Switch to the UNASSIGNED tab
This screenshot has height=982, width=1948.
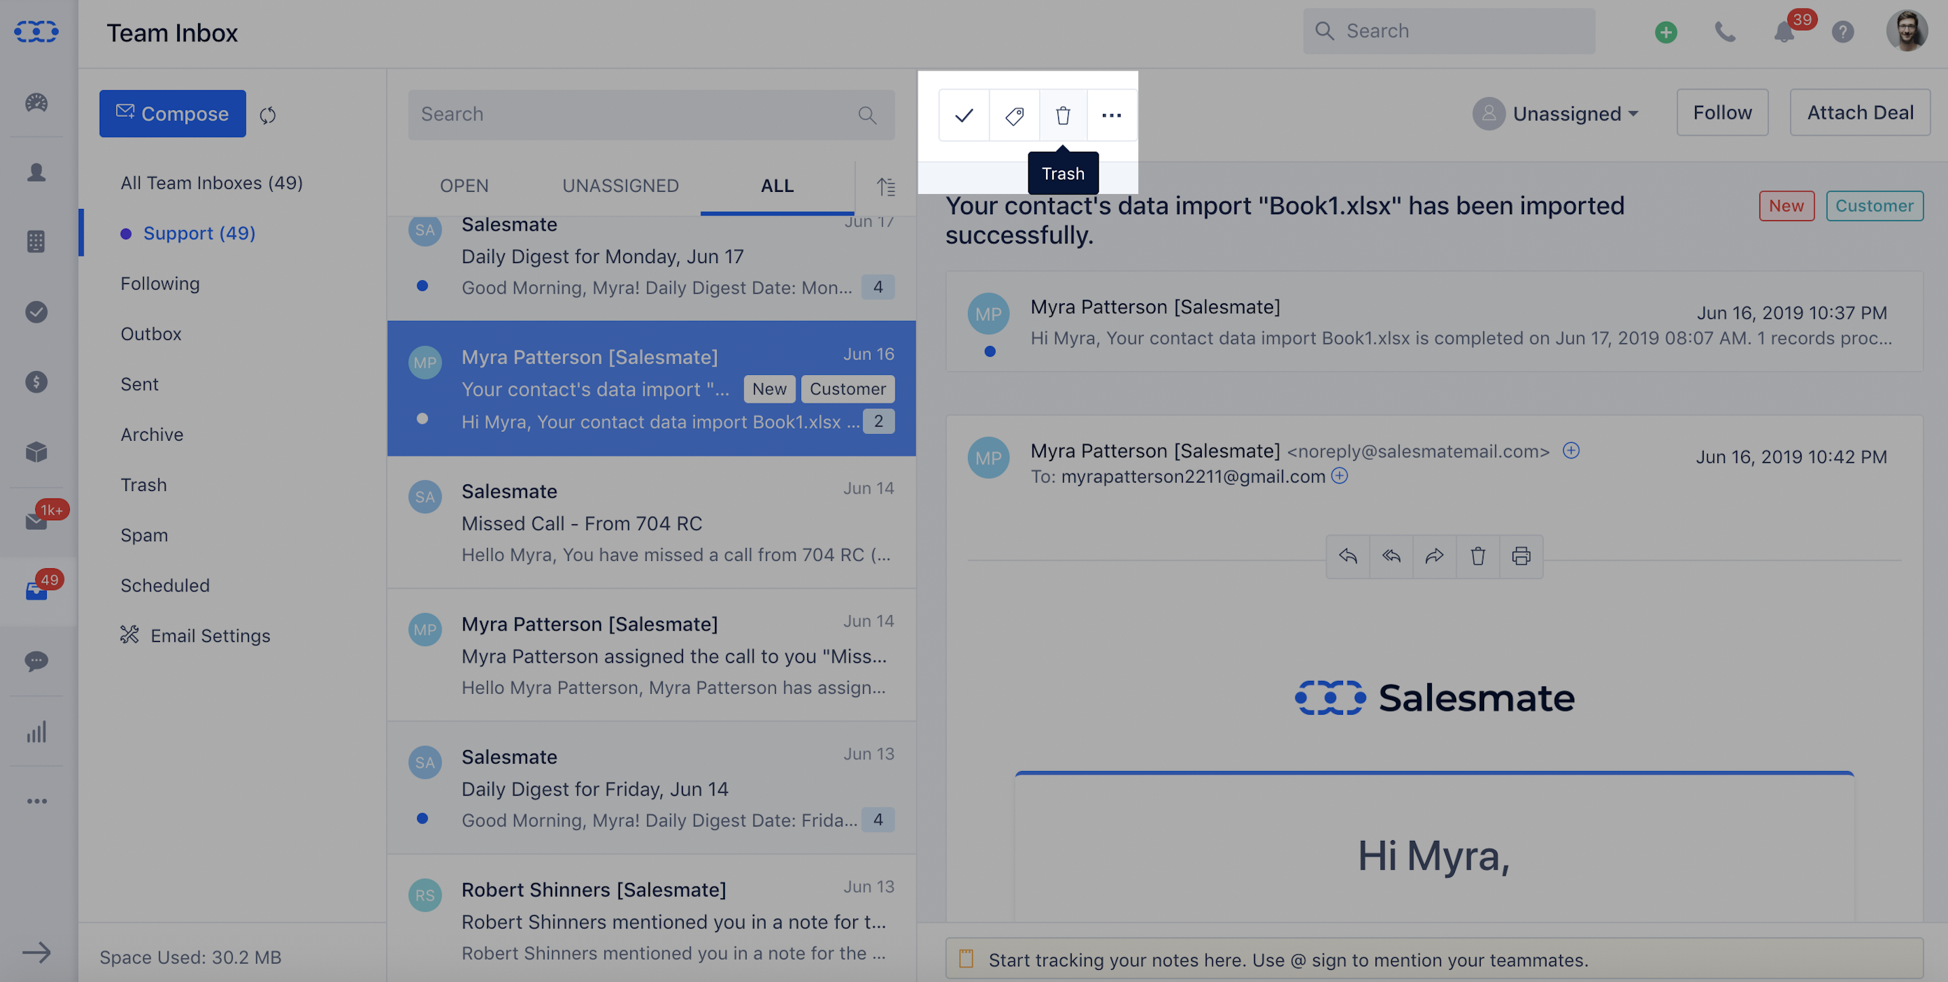(621, 186)
